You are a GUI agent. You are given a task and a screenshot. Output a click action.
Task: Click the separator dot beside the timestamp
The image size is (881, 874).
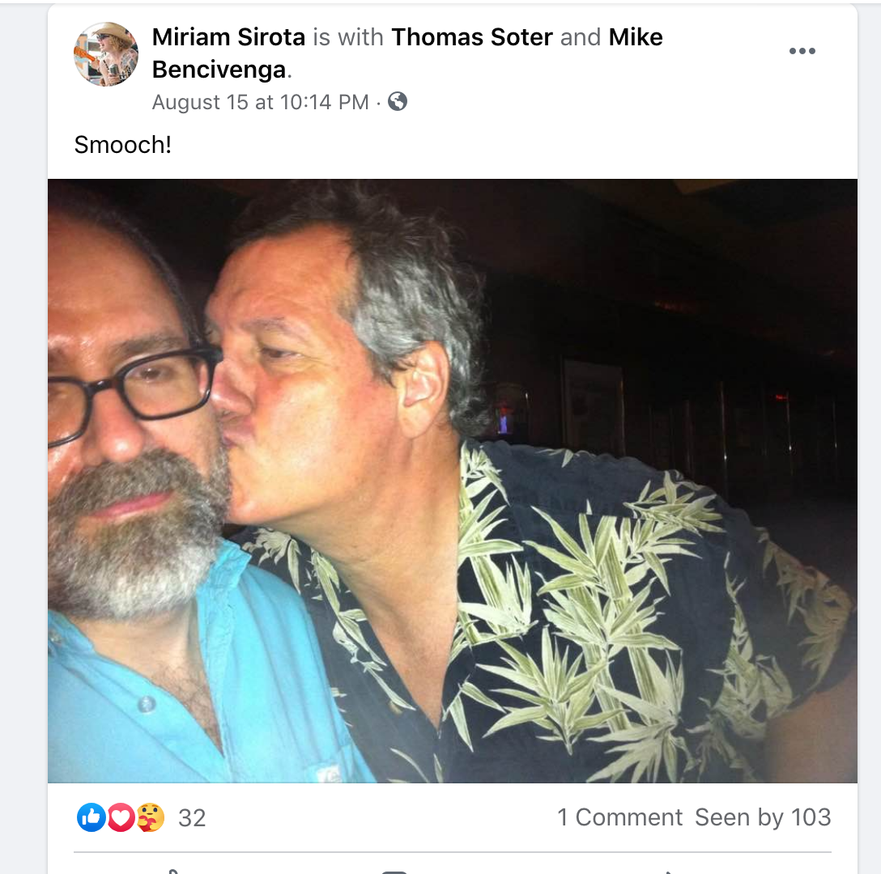[x=378, y=104]
